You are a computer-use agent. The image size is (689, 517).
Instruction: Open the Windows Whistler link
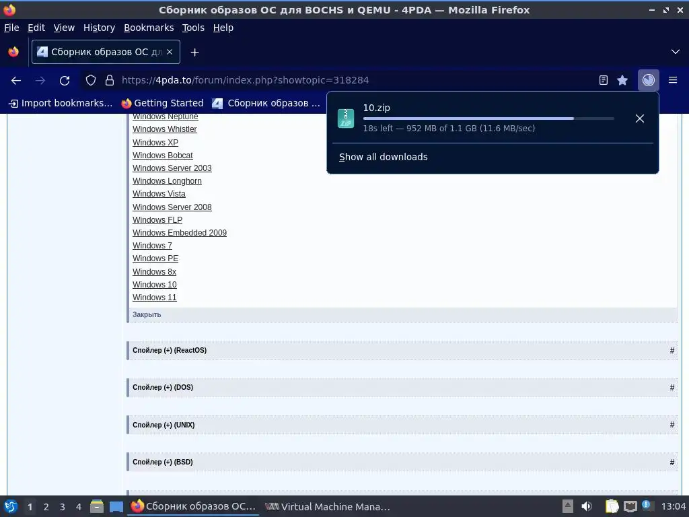[165, 129]
